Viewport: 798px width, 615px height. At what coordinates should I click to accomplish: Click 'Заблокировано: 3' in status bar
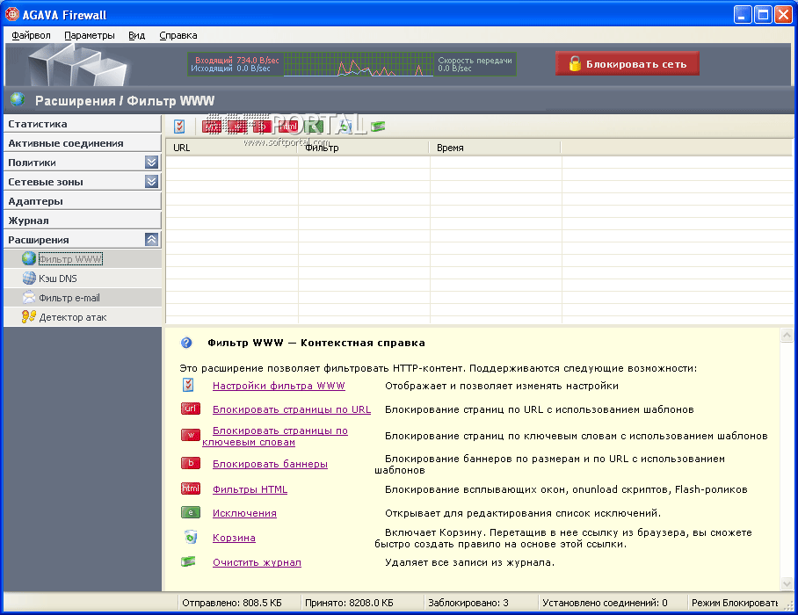pos(468,603)
